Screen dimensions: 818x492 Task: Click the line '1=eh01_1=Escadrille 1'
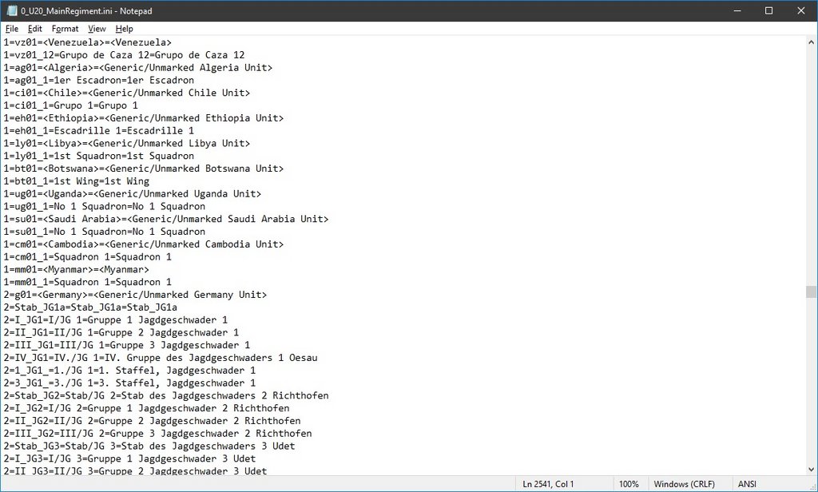point(98,130)
